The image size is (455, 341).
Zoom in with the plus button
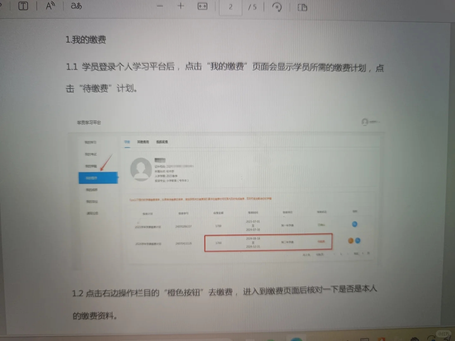point(181,6)
